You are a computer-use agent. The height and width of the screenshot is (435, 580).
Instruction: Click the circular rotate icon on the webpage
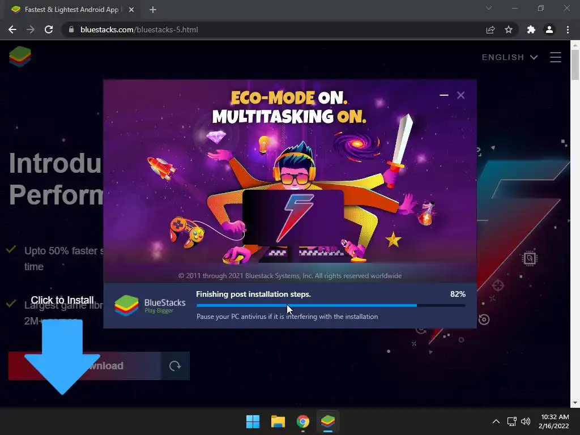point(484,319)
